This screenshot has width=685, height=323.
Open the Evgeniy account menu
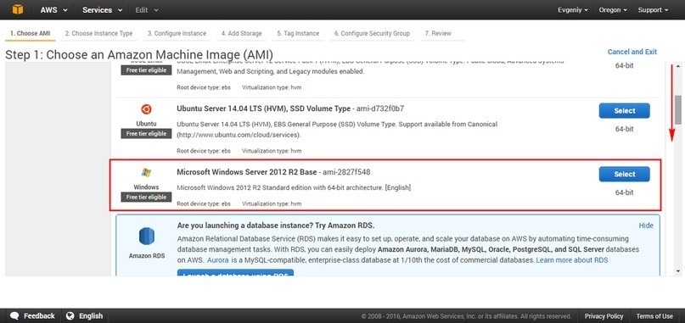(x=572, y=10)
